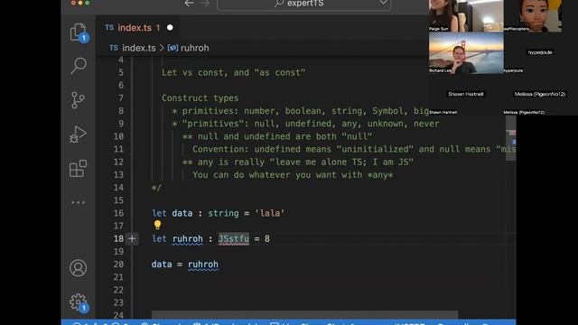Select the hyperjoule participant tile
This screenshot has height=325, width=578.
[x=540, y=53]
